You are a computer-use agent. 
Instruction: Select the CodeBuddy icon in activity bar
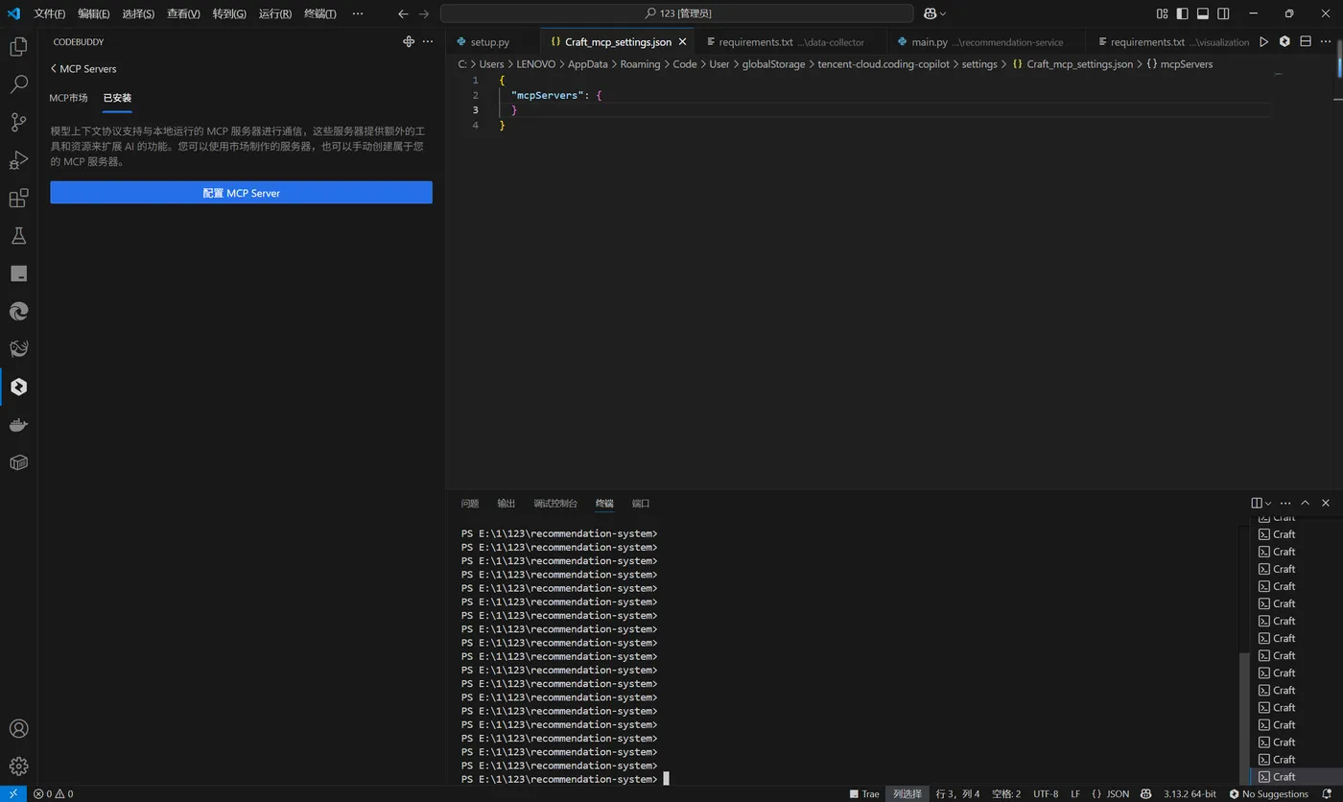pos(18,387)
